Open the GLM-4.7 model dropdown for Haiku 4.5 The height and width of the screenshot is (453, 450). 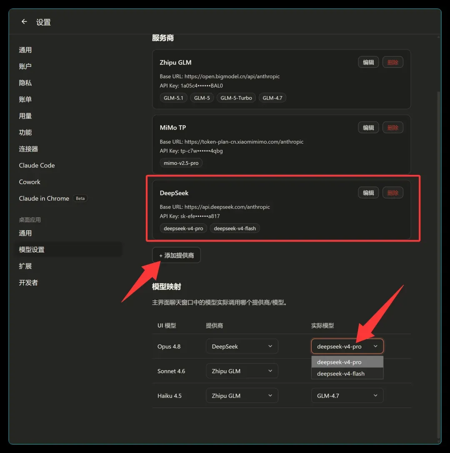click(x=347, y=396)
